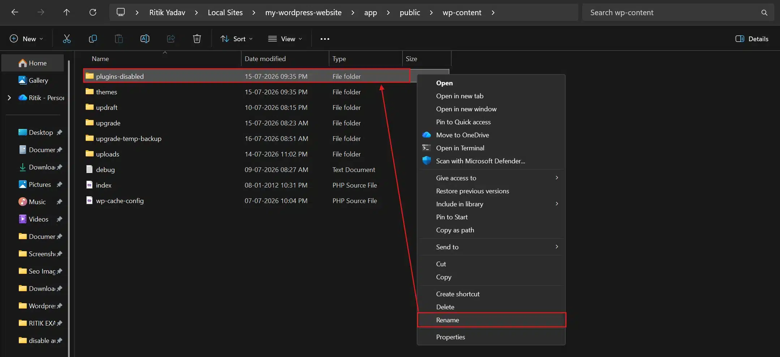The width and height of the screenshot is (780, 357).
Task: Click the This PC monitor icon in address bar
Action: coord(121,12)
